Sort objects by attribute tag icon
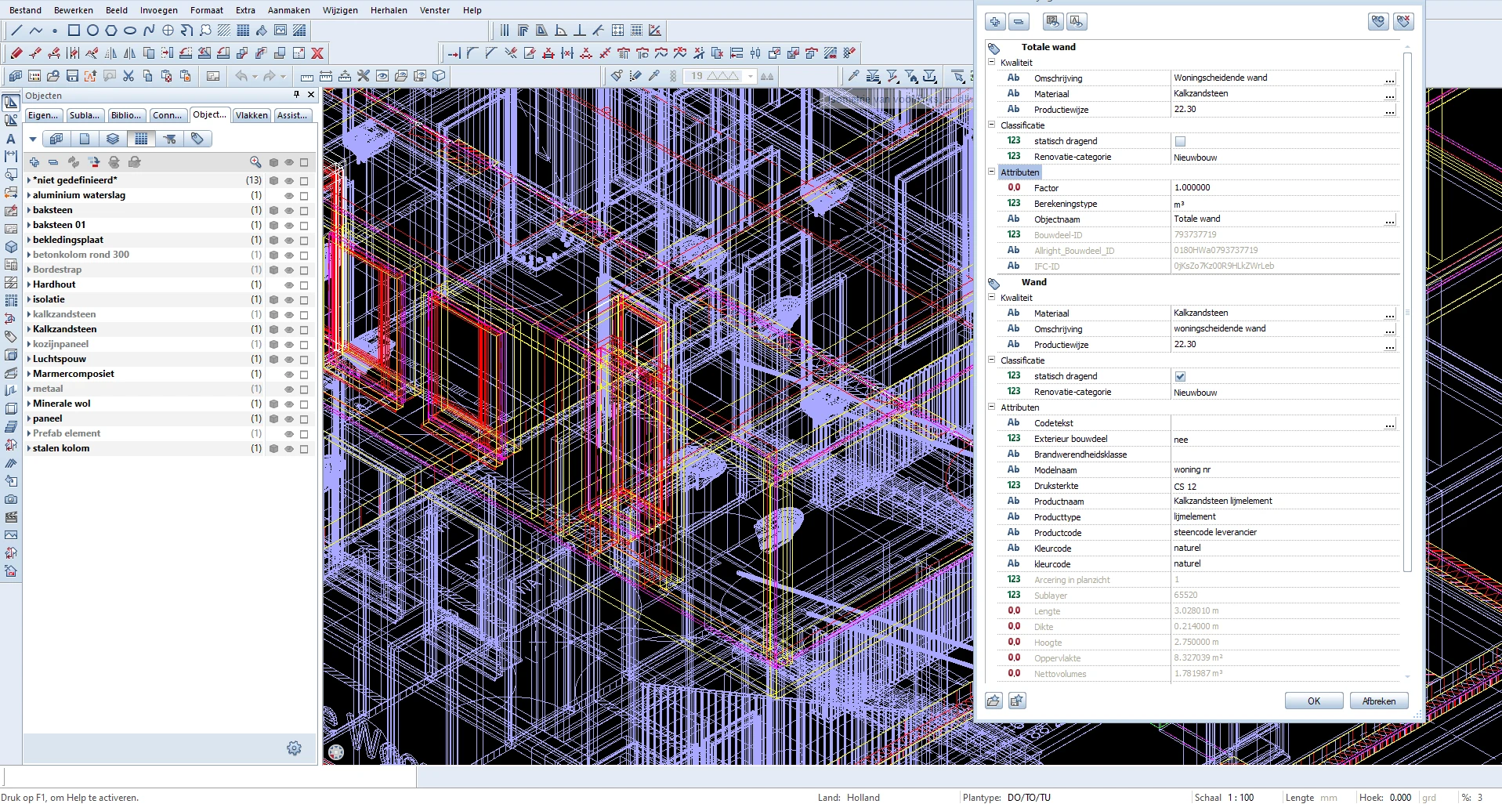This screenshot has width=1502, height=804. (x=197, y=139)
